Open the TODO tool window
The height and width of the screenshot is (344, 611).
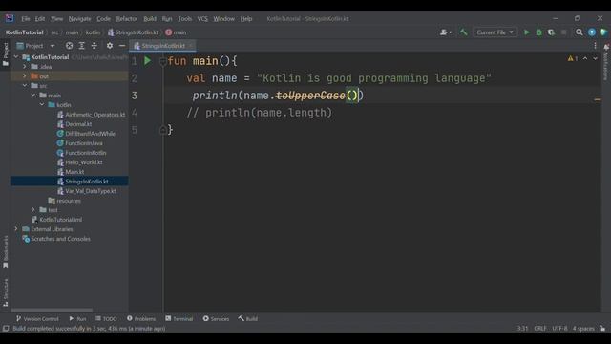(106, 318)
